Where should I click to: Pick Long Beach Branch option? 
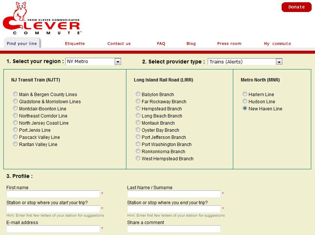point(138,115)
